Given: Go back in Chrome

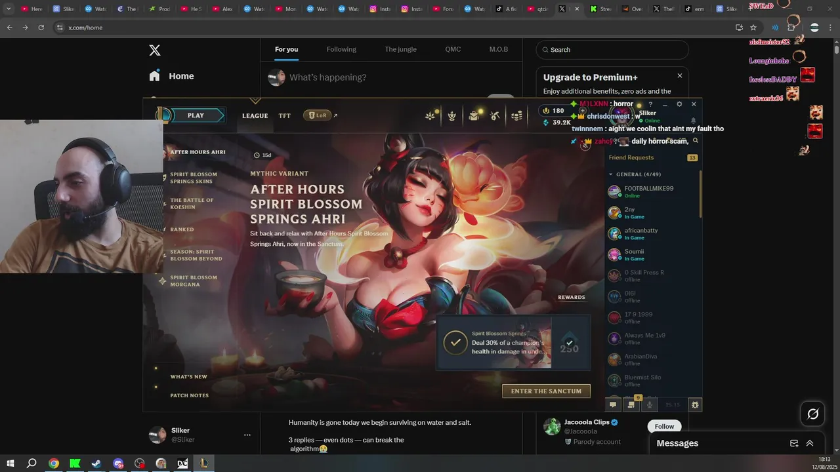Looking at the screenshot, I should click(x=9, y=28).
